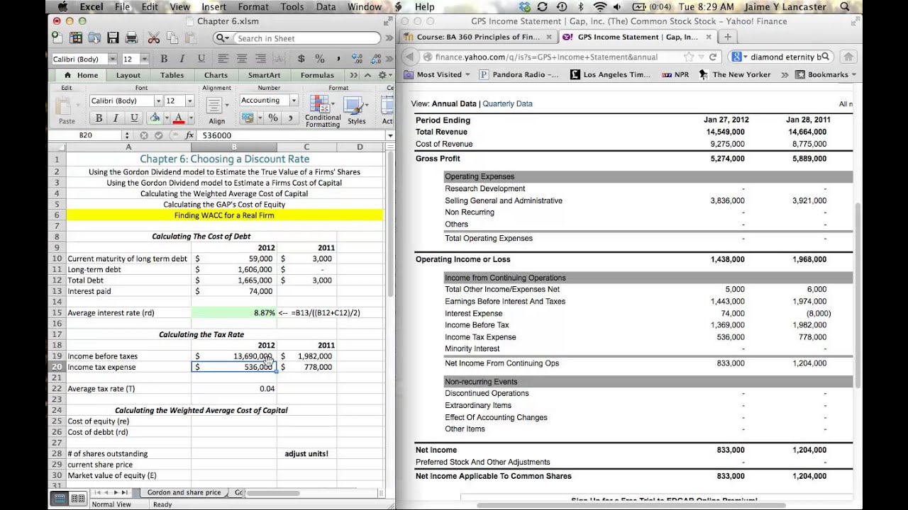Toggle align right in top toolbar
This screenshot has height=510, width=908.
pyautogui.click(x=261, y=59)
